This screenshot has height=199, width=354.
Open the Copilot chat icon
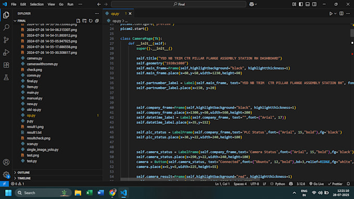click(x=251, y=4)
